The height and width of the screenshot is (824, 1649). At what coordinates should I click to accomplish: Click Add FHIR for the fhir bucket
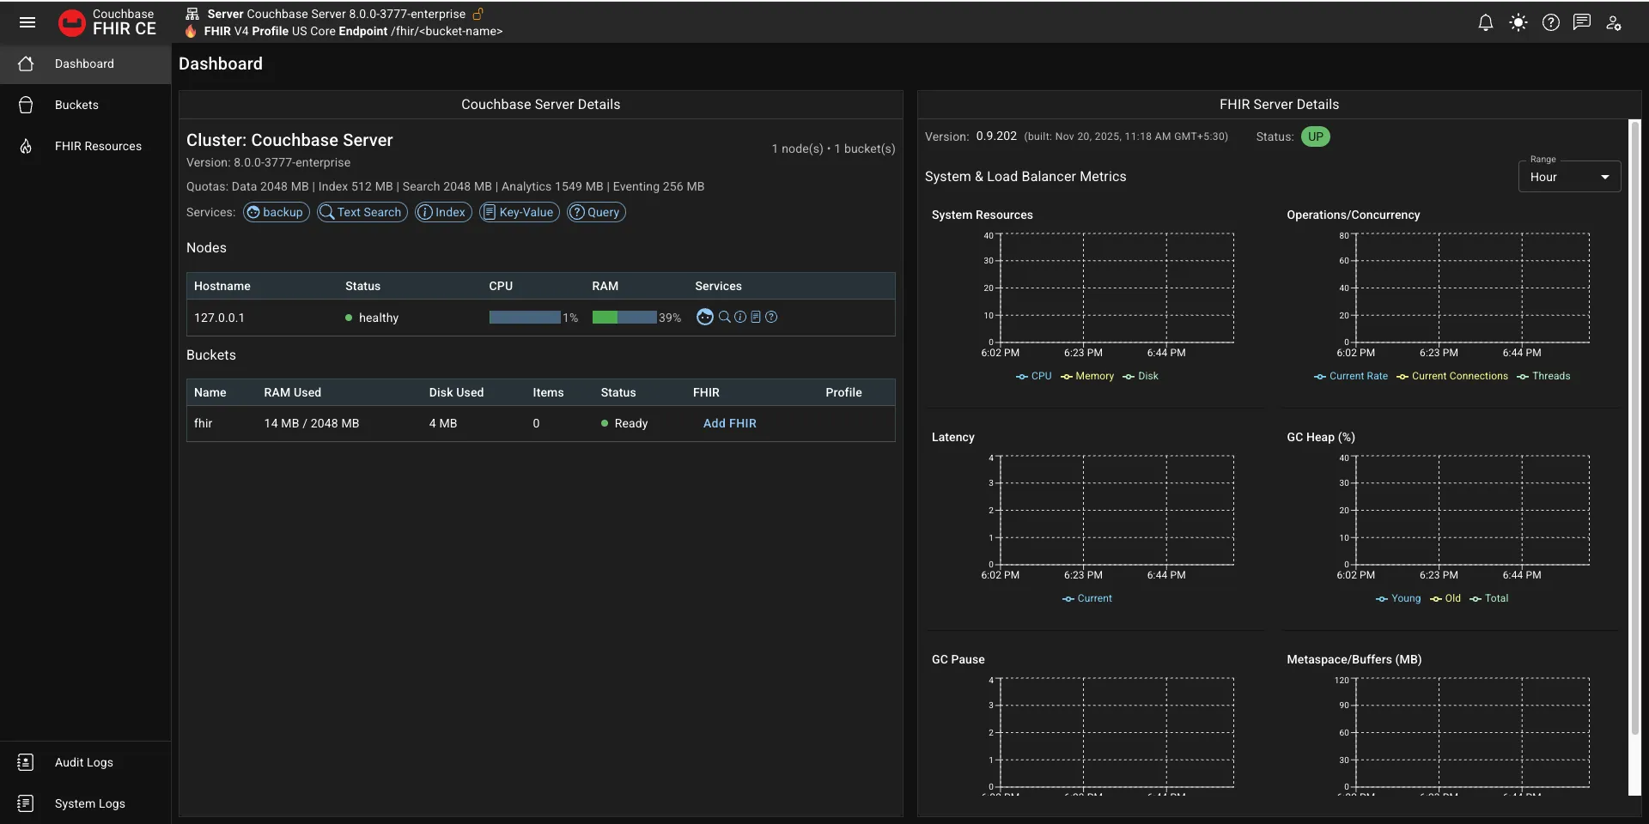(x=729, y=422)
